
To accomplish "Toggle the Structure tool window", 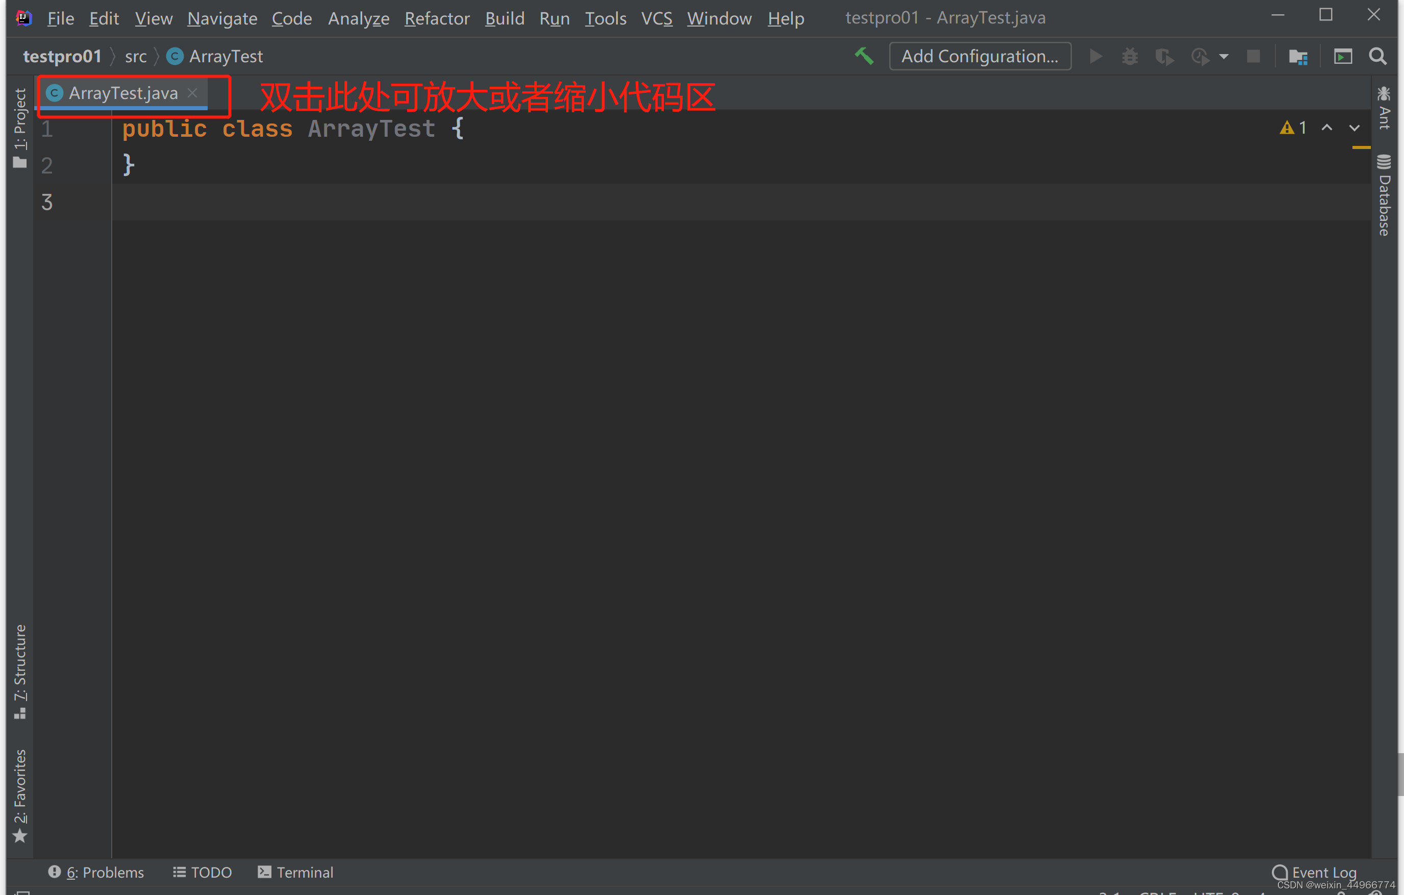I will coord(19,670).
